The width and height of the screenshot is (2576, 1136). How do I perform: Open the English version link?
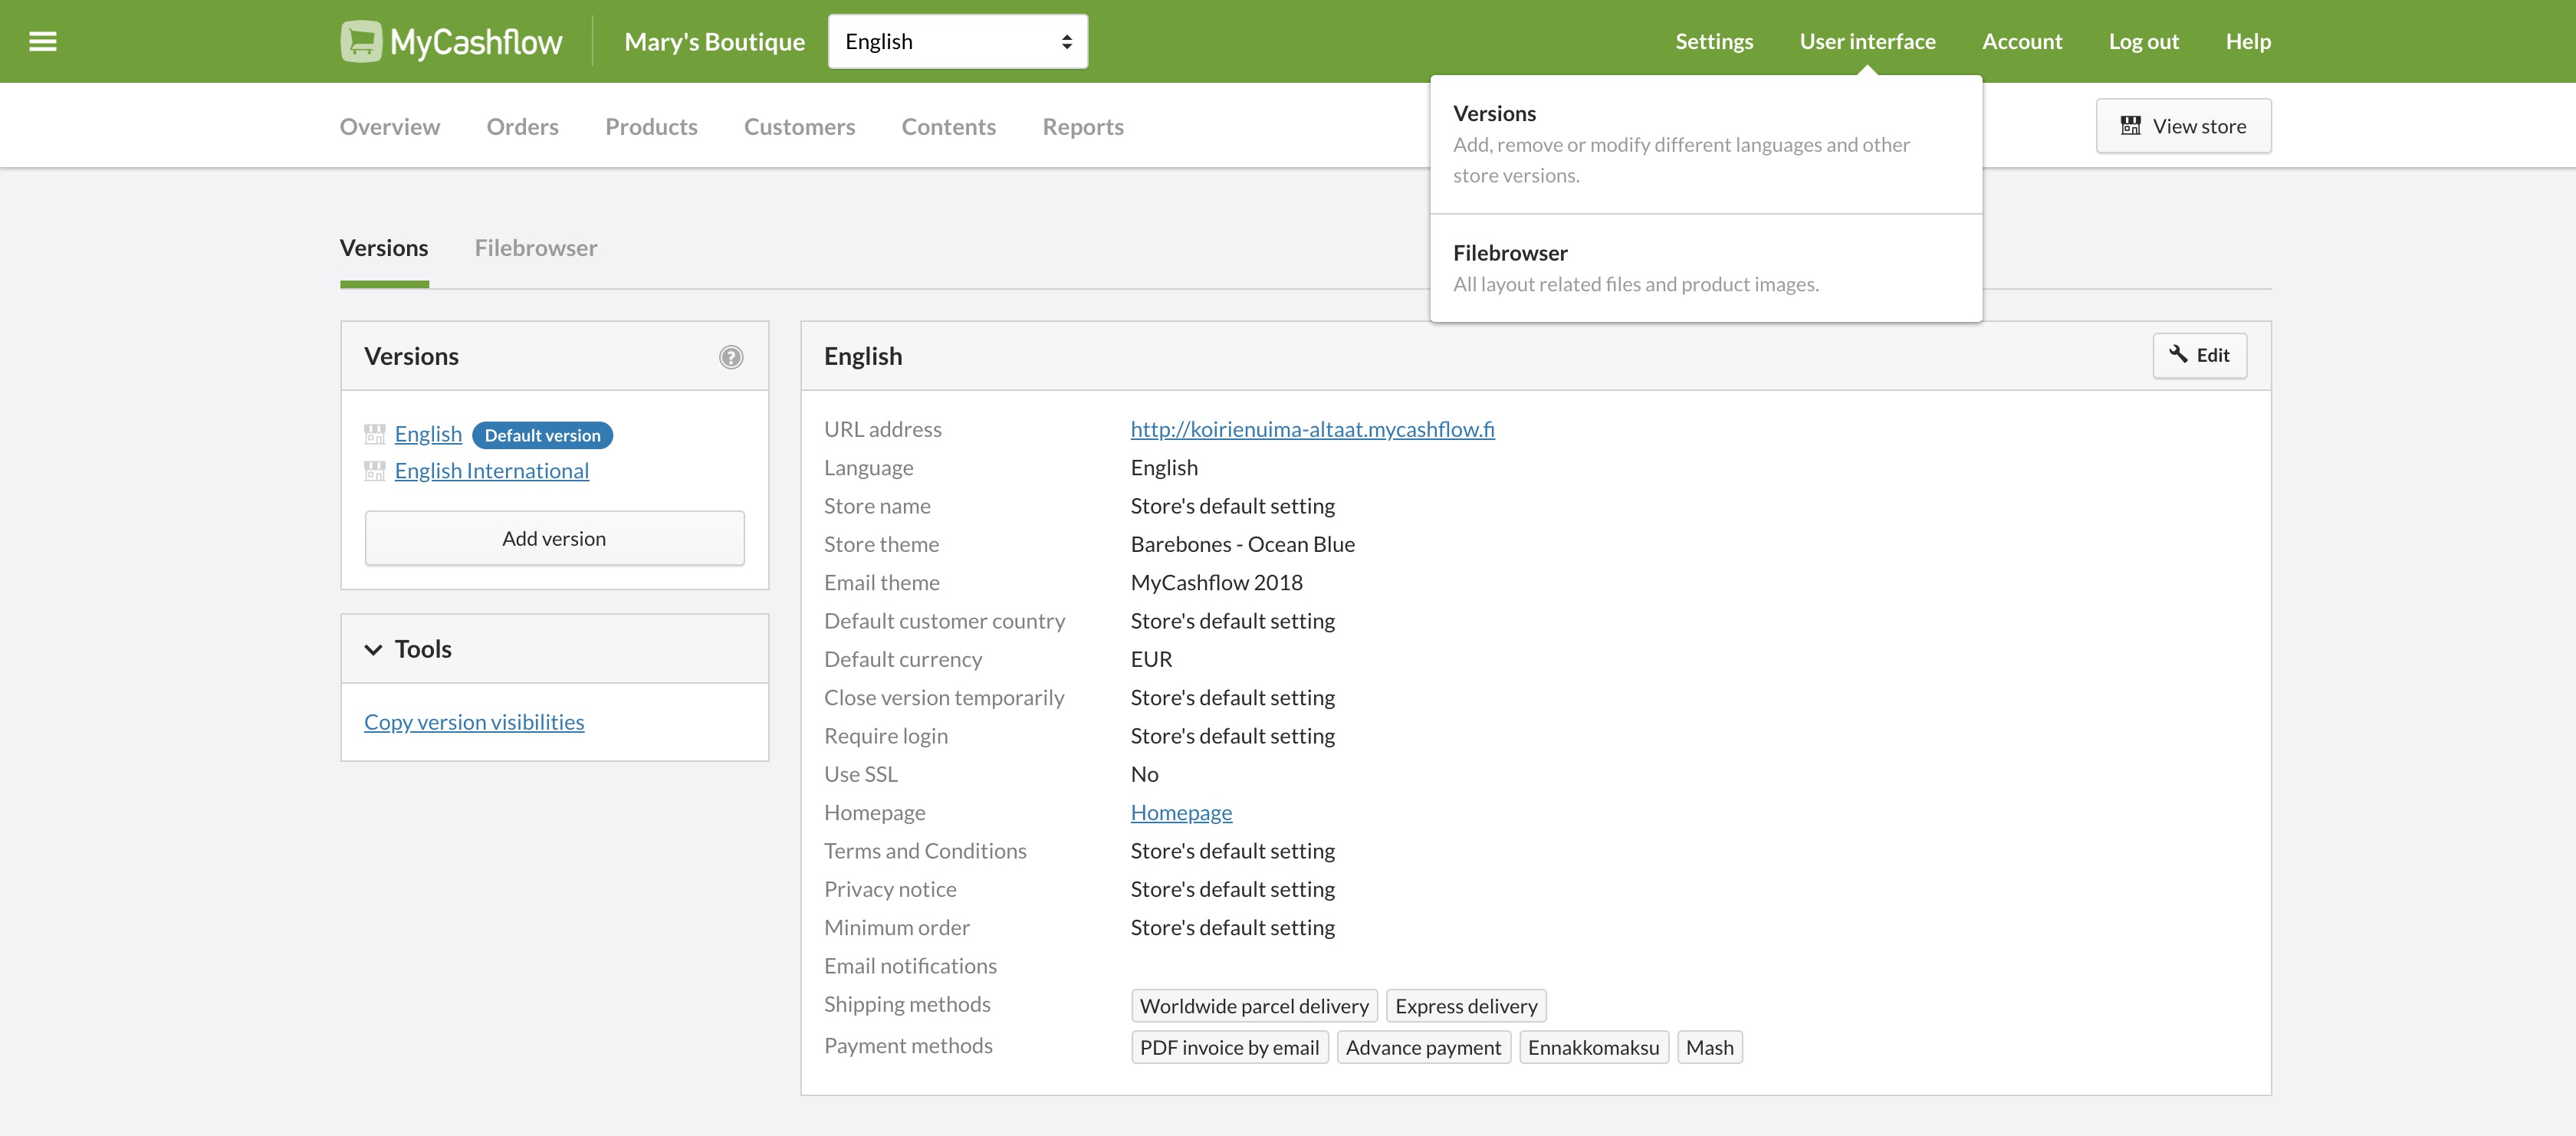pos(428,434)
